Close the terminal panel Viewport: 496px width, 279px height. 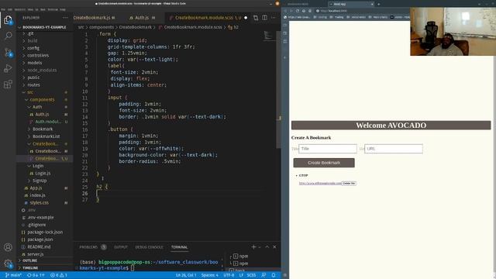tap(274, 246)
